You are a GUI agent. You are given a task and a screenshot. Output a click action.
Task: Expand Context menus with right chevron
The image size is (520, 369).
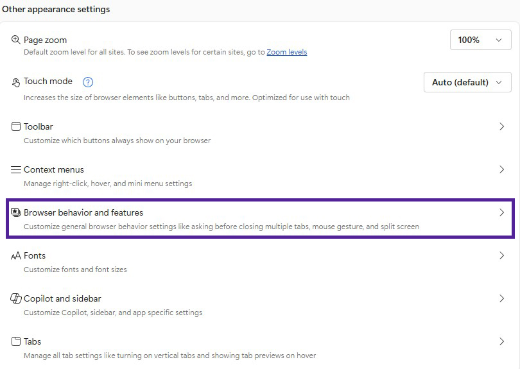pyautogui.click(x=502, y=170)
